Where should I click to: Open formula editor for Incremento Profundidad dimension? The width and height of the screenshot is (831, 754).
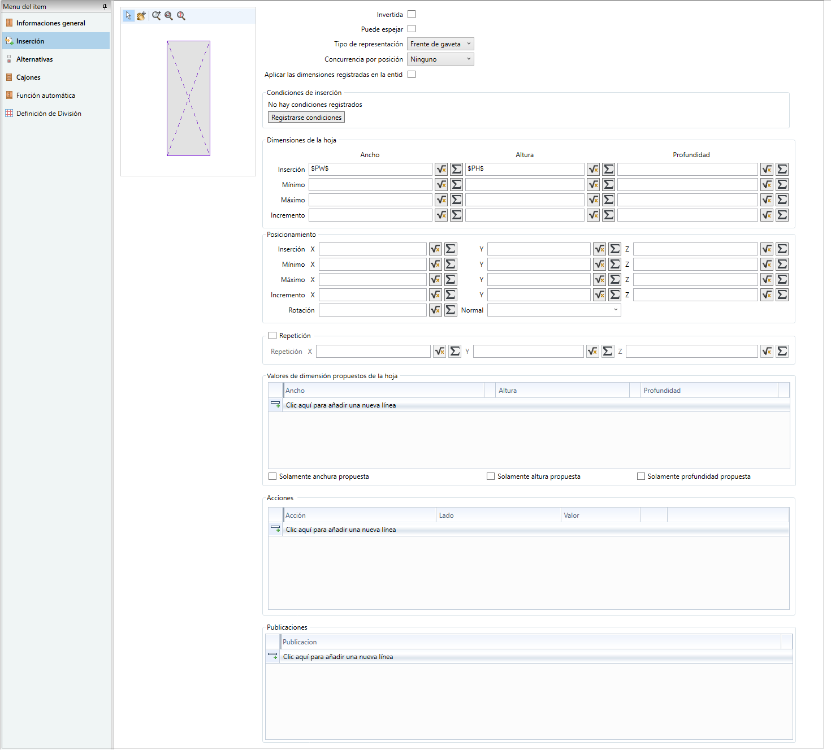tap(767, 215)
